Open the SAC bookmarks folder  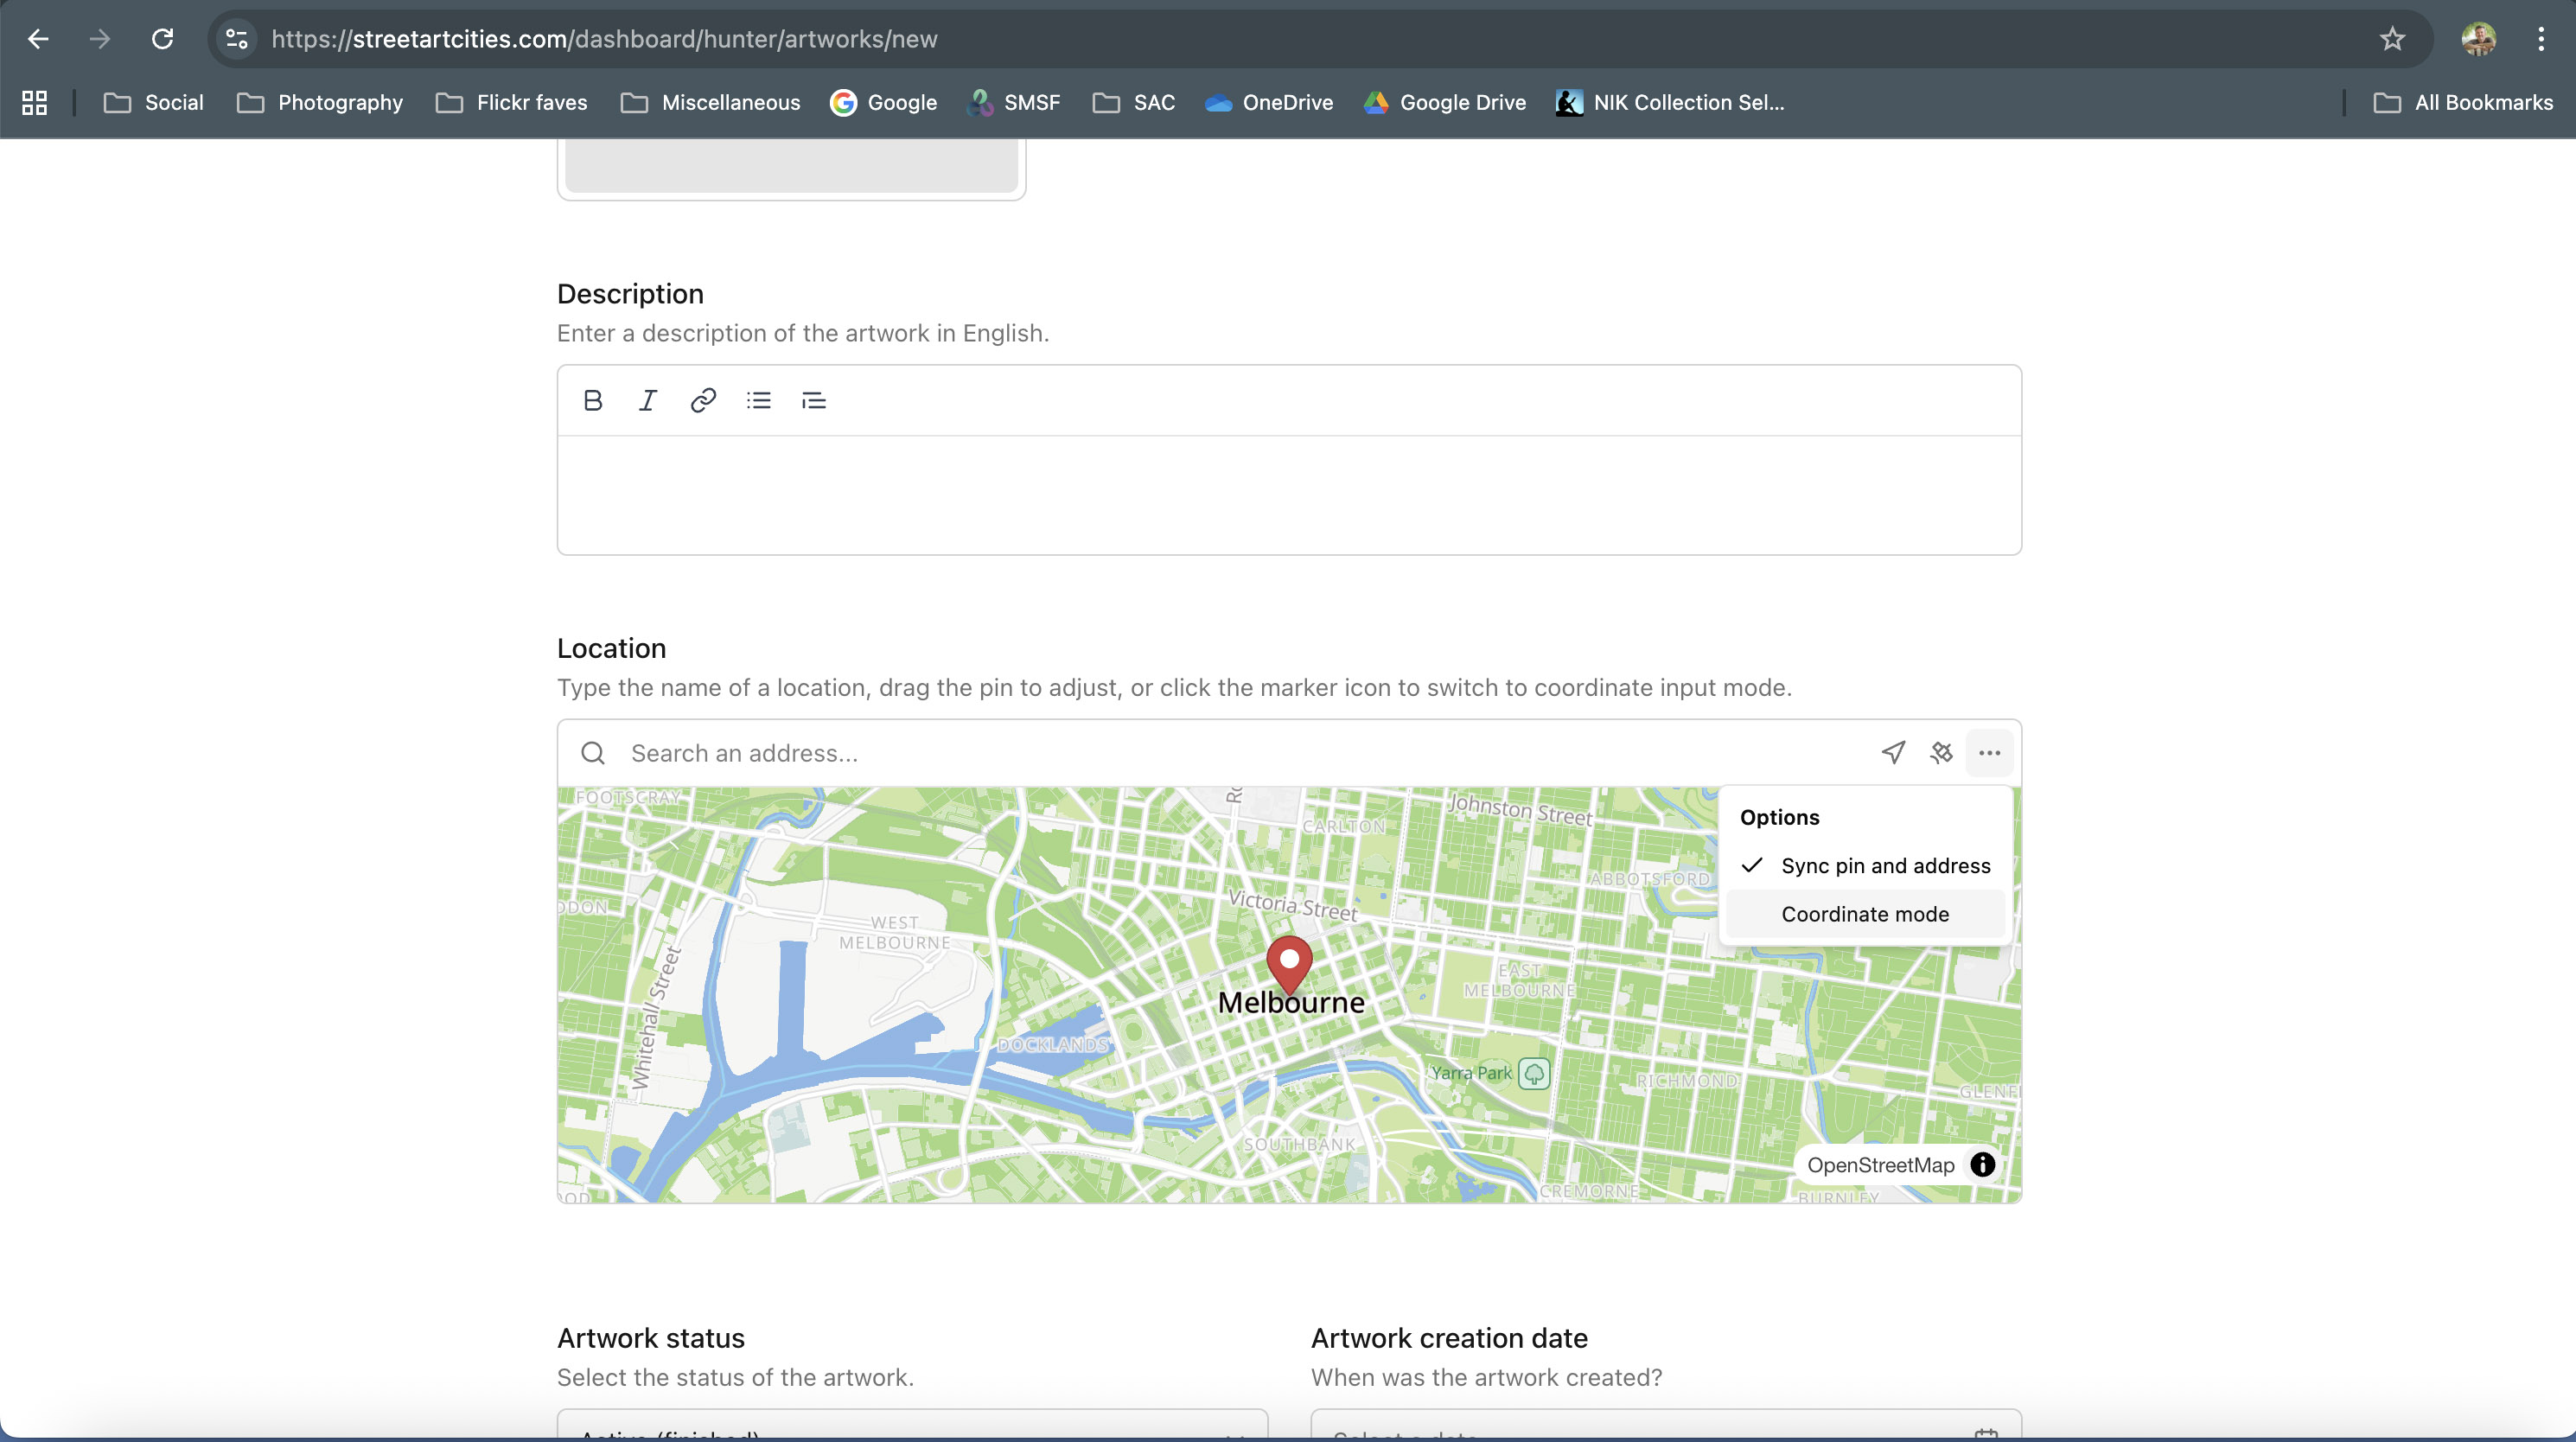[1133, 102]
